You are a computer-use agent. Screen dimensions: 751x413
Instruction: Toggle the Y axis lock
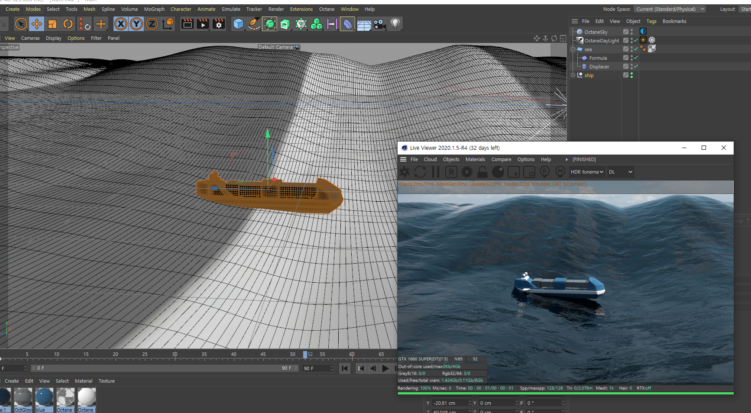coord(136,24)
